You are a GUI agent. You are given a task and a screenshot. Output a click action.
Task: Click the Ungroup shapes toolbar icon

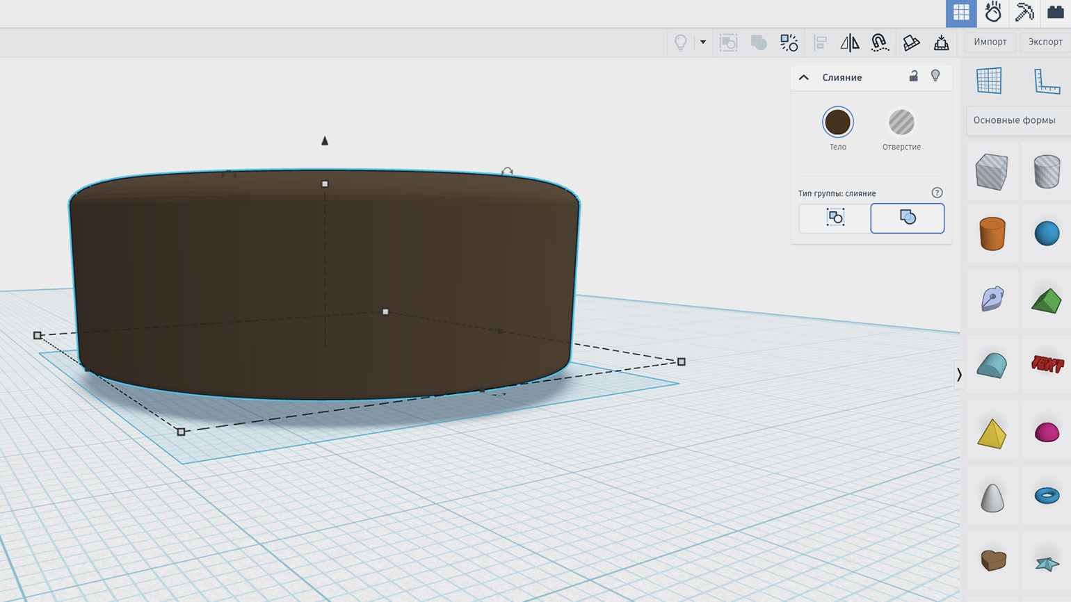pos(789,43)
